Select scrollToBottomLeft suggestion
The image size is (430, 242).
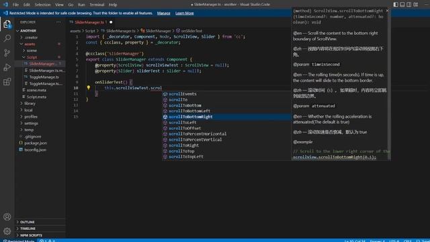(226, 111)
